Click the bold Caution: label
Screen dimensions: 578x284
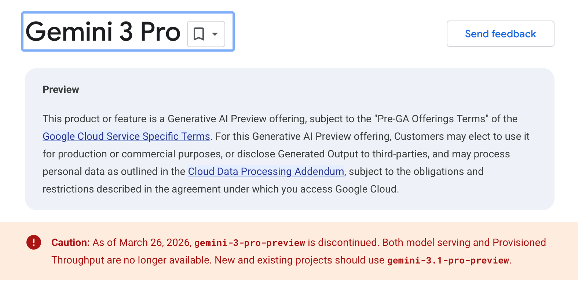pyautogui.click(x=70, y=242)
